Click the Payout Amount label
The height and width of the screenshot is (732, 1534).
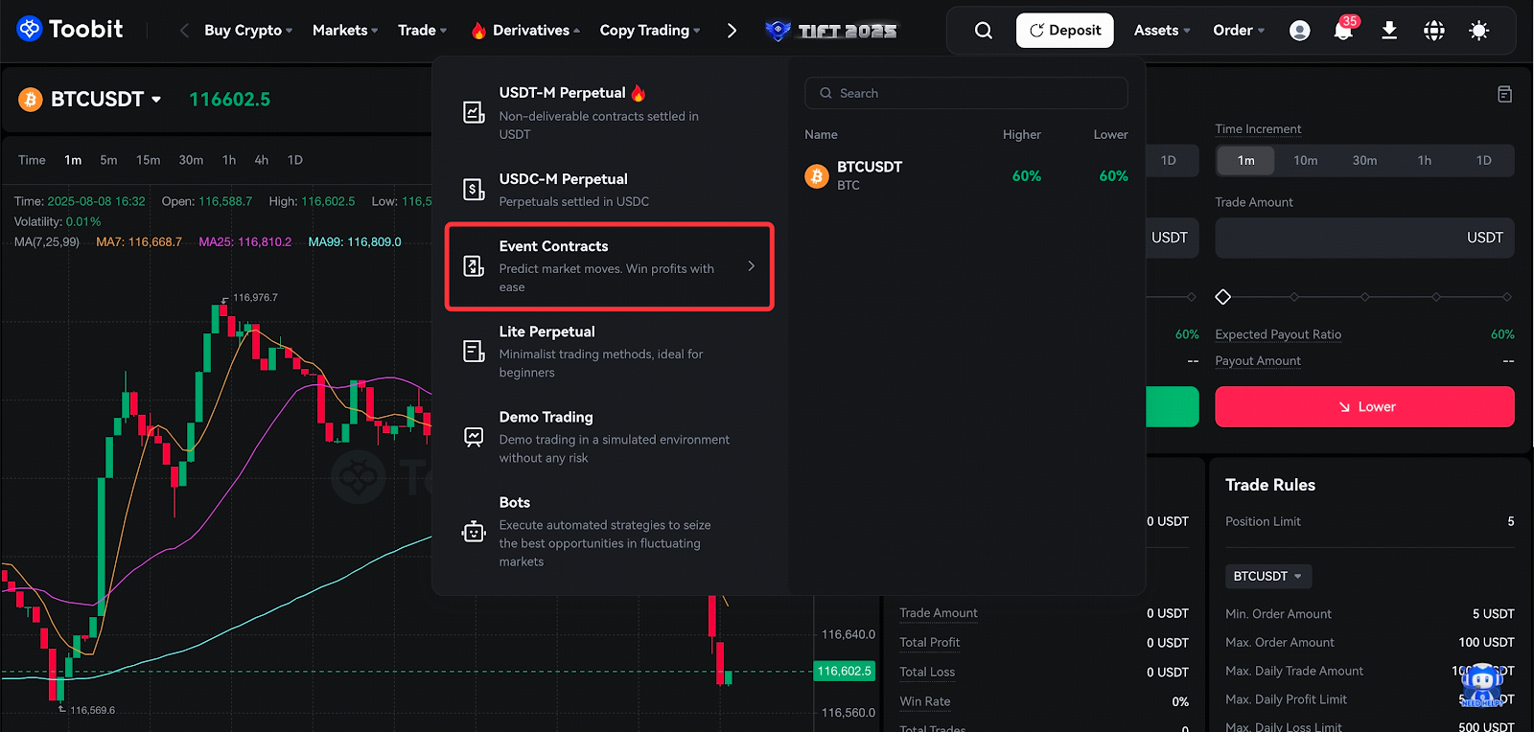[x=1258, y=361]
